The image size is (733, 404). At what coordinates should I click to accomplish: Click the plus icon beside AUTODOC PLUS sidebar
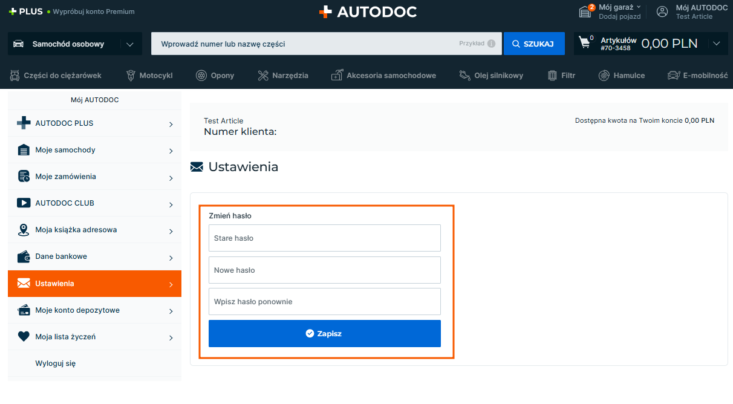(24, 123)
